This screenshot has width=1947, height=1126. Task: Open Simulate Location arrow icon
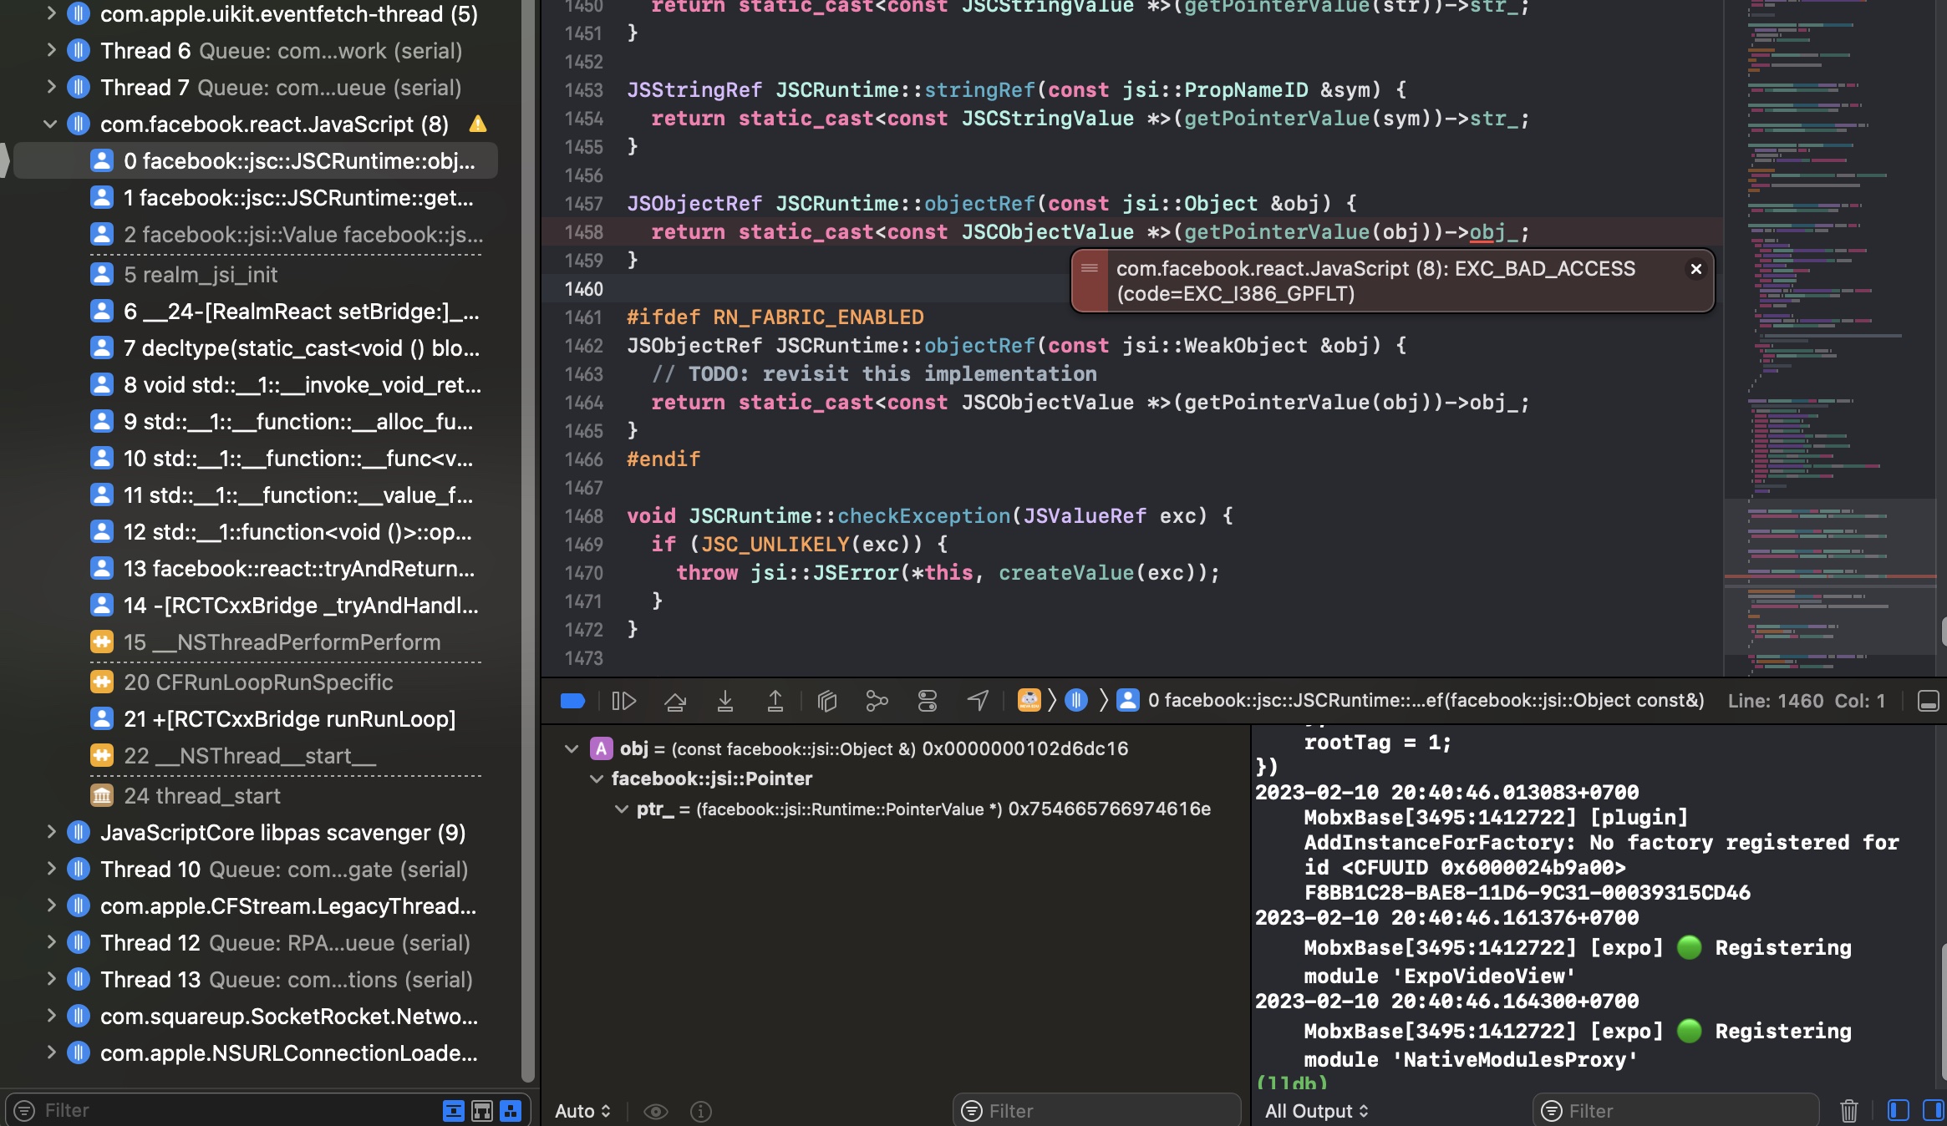(978, 701)
